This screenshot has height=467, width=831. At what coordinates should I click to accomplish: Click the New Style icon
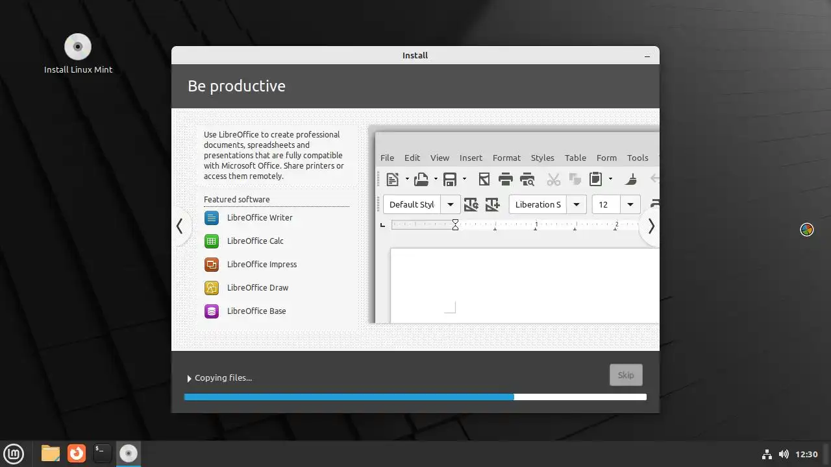coord(493,204)
